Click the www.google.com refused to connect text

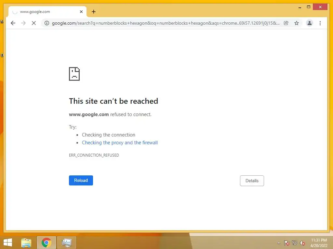[110, 114]
